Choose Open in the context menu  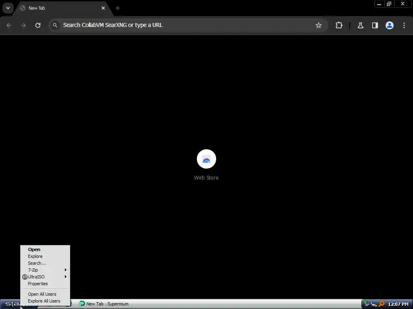45,249
